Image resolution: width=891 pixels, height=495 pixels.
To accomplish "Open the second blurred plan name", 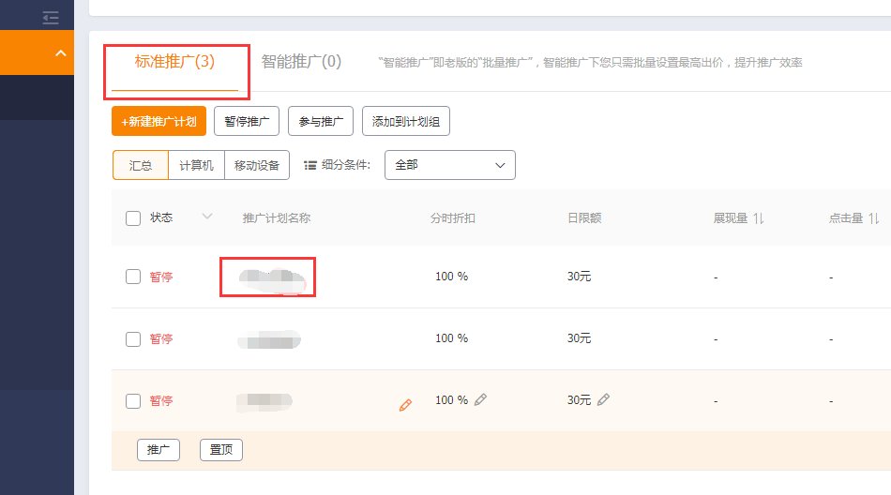I will pos(269,340).
